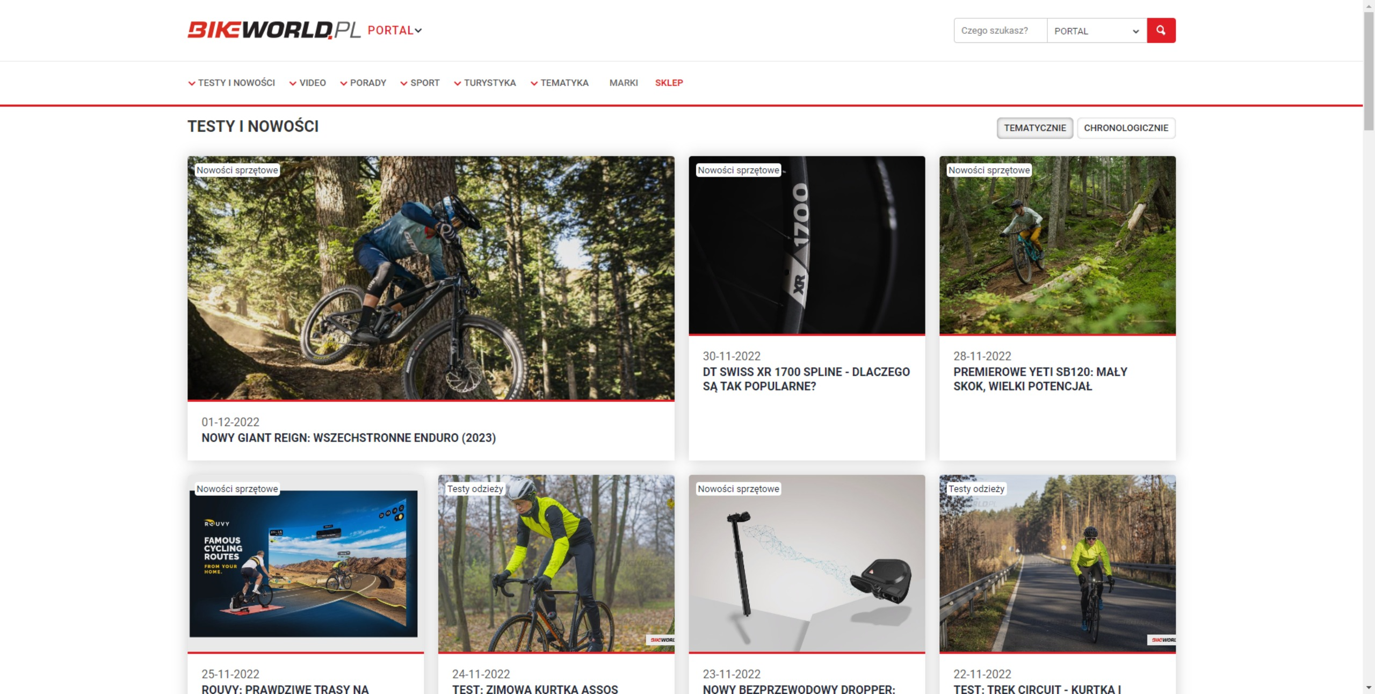Expand the TURYSTYKA menu
1375x694 pixels.
point(485,83)
